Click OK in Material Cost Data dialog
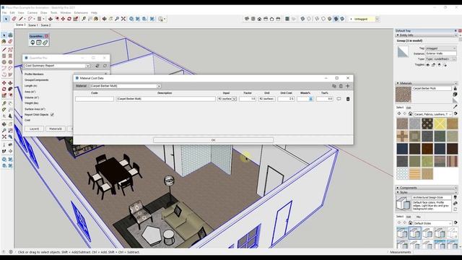This screenshot has width=462, height=260. [214, 140]
